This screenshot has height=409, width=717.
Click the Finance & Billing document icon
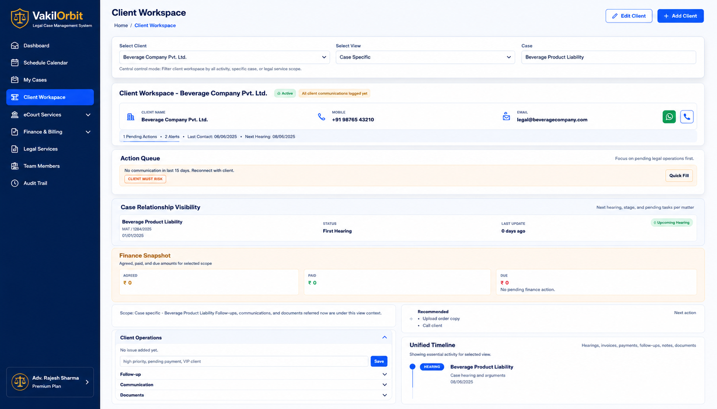tap(15, 132)
